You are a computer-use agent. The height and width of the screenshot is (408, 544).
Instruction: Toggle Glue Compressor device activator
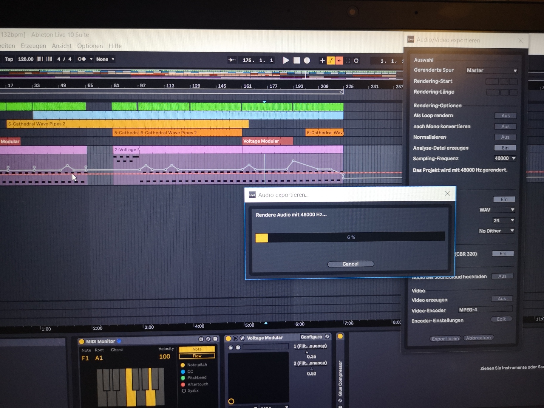pyautogui.click(x=340, y=336)
